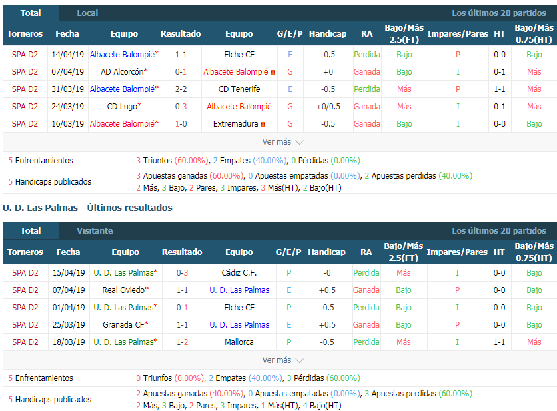This screenshot has width=557, height=411.
Task: Open Los últimos 20 partidos selector in Albacete table
Action: [499, 13]
